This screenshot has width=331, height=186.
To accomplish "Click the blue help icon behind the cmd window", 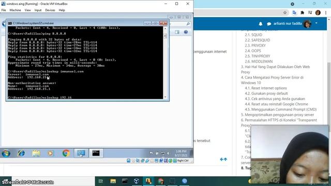I will [x=186, y=32].
